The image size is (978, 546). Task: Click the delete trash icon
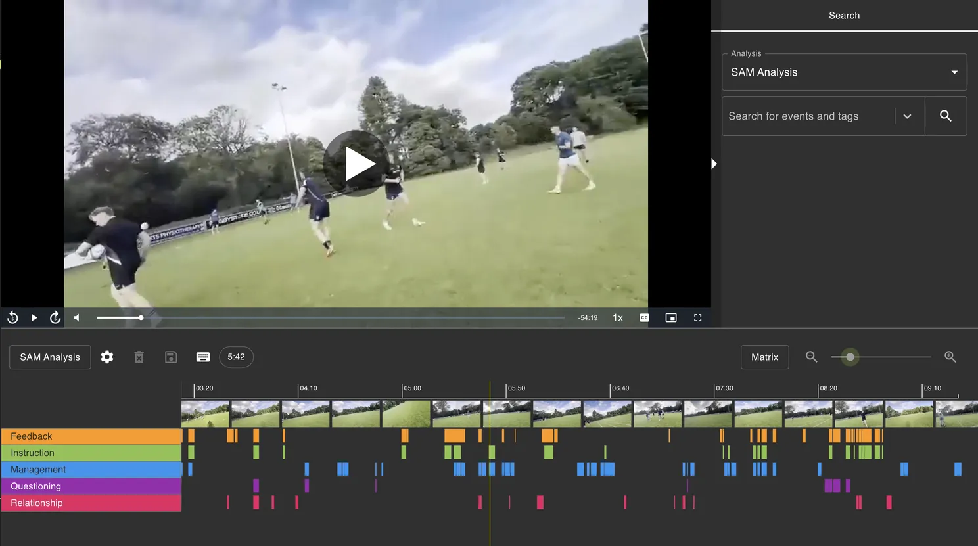click(x=139, y=357)
